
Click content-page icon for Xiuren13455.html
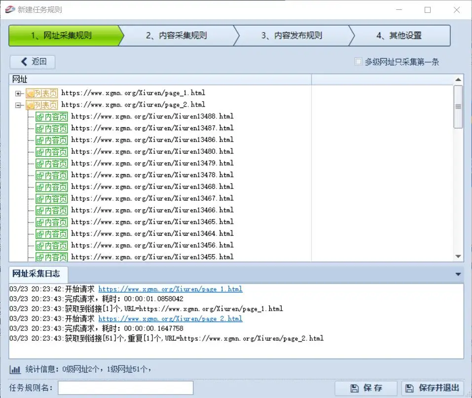(51, 257)
